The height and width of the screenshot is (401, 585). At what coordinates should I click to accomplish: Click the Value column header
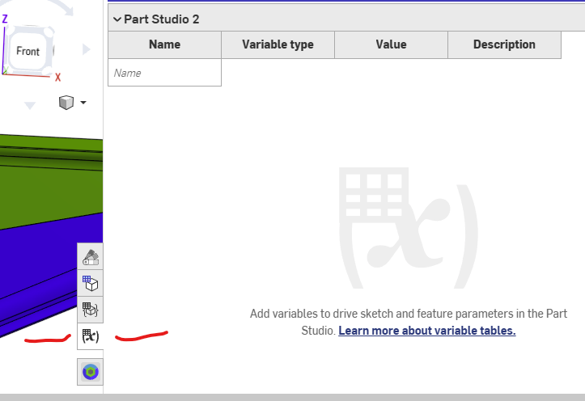(x=391, y=44)
